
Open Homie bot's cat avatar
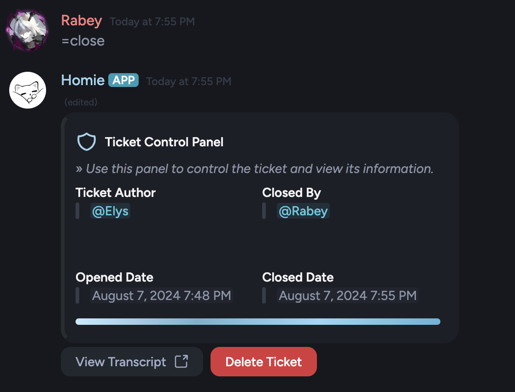pyautogui.click(x=28, y=90)
